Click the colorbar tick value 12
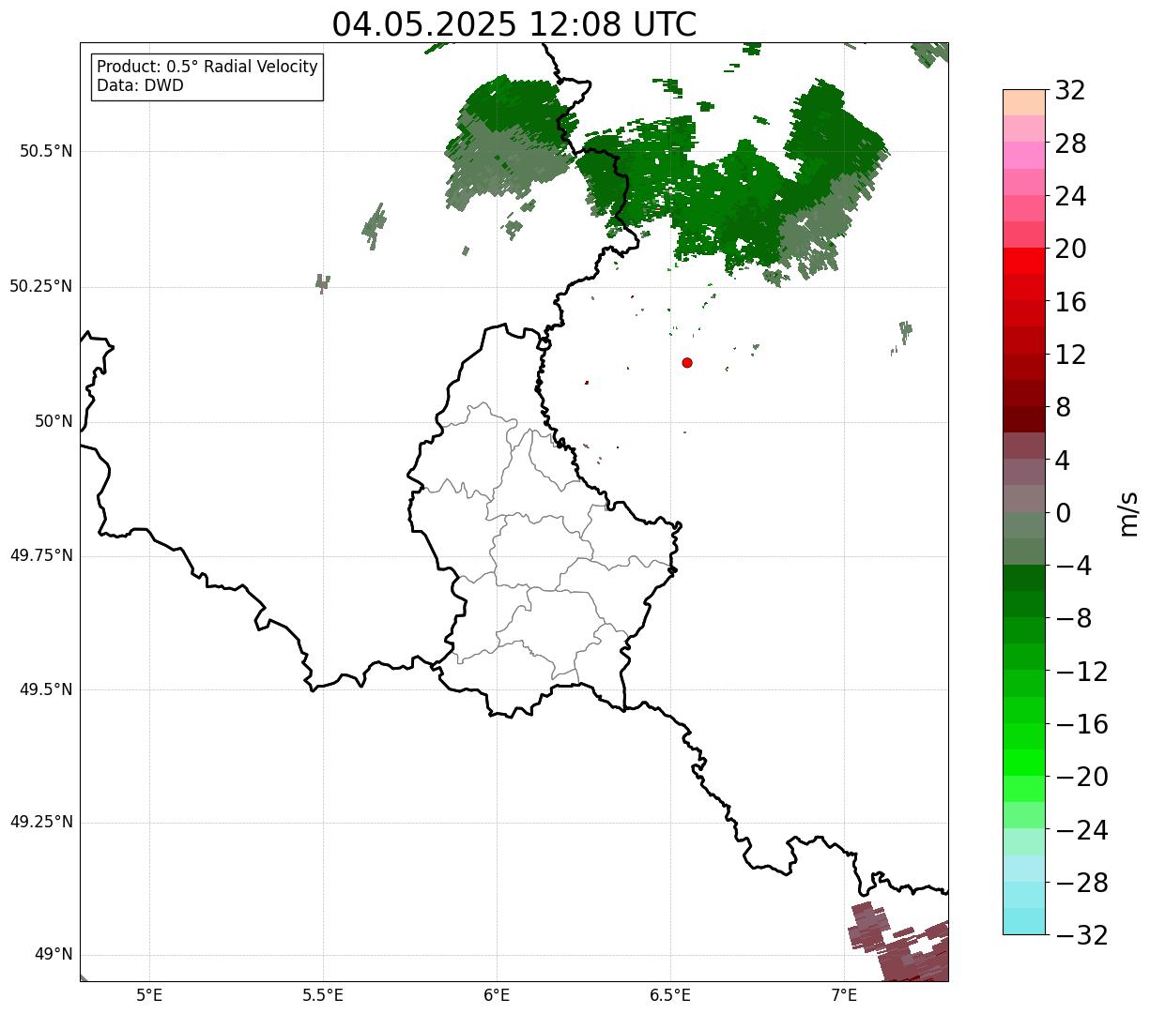The width and height of the screenshot is (1150, 1014). tap(1070, 355)
